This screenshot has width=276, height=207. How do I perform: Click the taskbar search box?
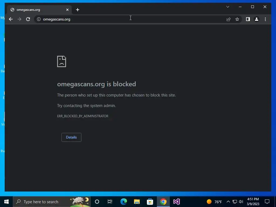point(52,202)
